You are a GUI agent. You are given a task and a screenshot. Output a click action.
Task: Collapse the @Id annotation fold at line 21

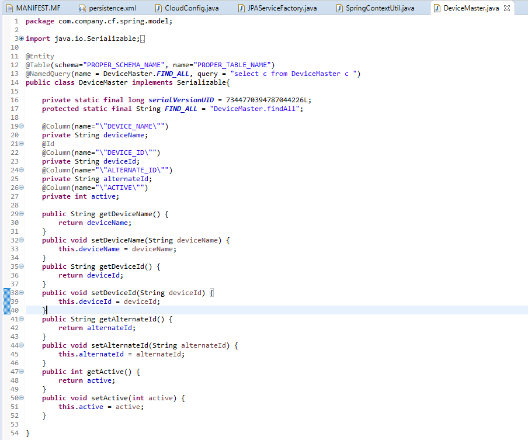22,144
